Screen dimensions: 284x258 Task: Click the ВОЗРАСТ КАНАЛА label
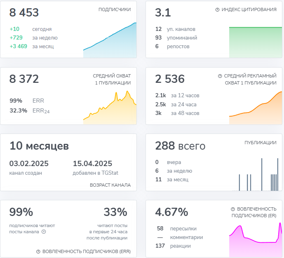click(x=110, y=185)
